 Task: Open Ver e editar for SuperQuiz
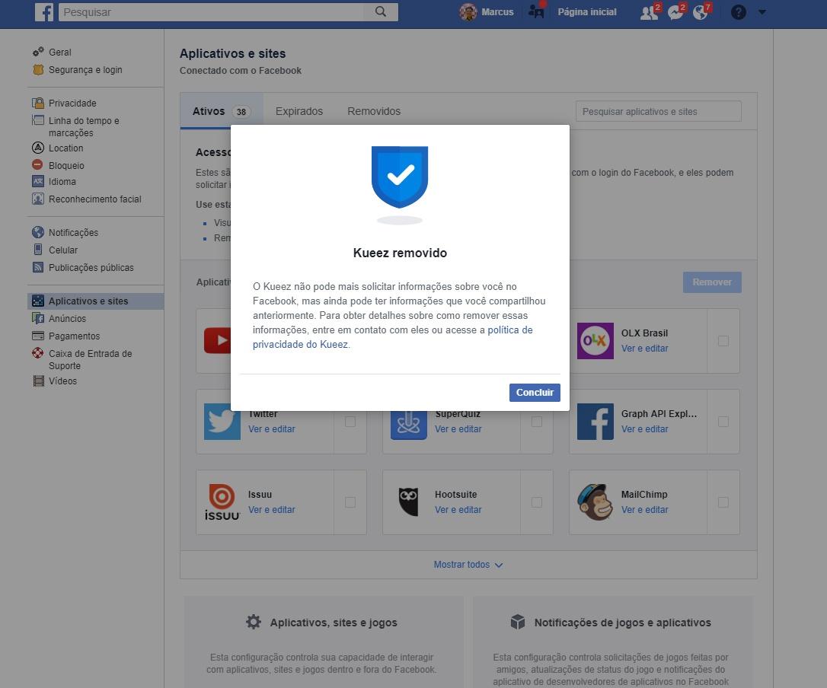pyautogui.click(x=458, y=429)
